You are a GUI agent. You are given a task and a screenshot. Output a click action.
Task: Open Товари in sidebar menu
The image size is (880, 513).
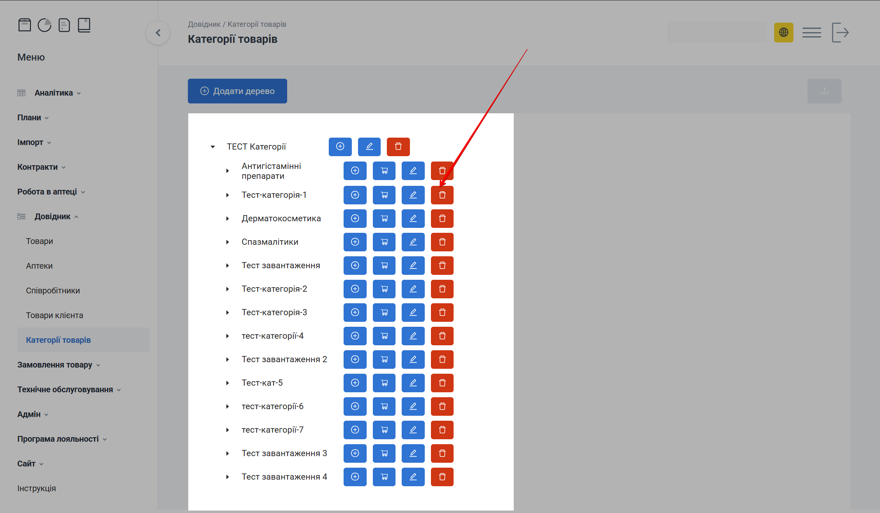tap(40, 241)
